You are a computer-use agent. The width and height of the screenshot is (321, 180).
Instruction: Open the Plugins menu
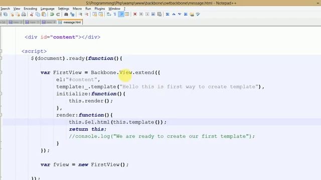100,8
